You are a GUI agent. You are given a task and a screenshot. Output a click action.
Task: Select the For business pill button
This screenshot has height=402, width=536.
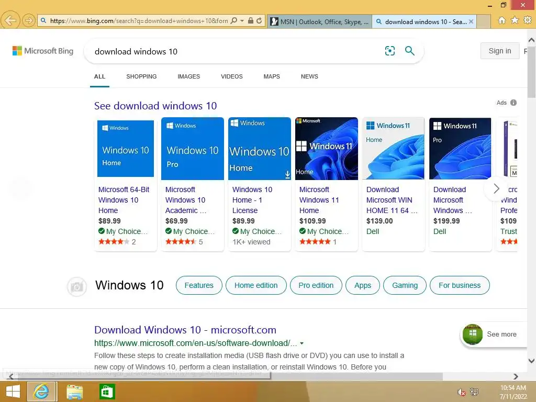(460, 285)
